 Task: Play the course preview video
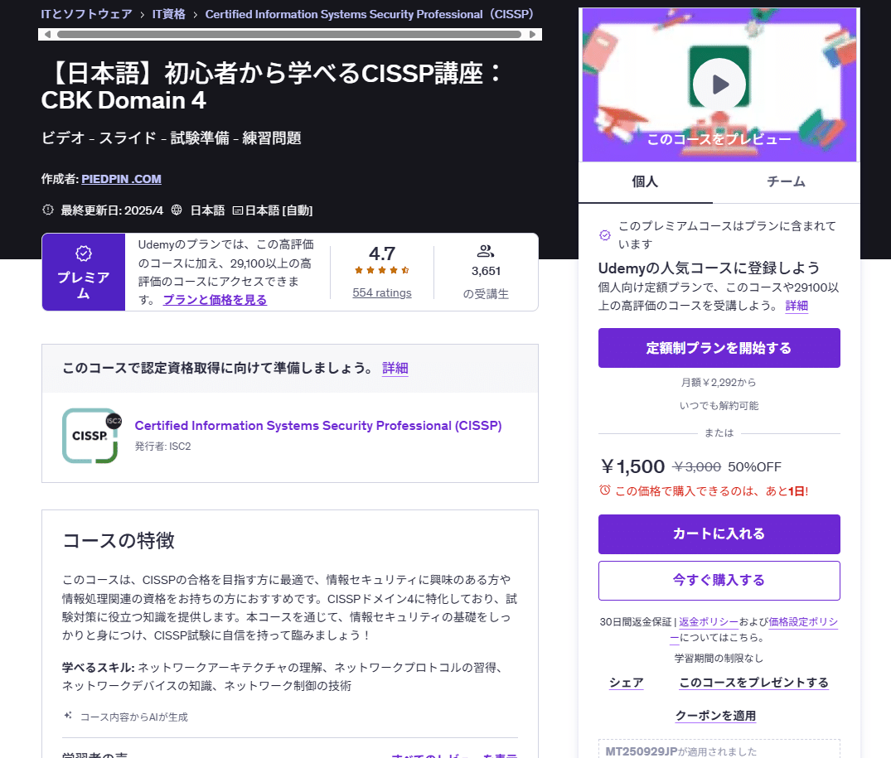[718, 84]
